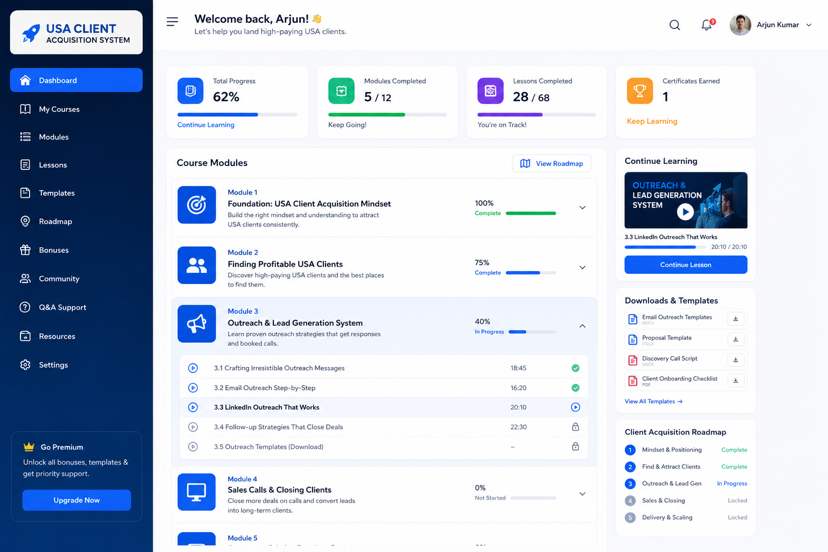Click the View Roadmap button
The width and height of the screenshot is (828, 552).
coord(551,163)
